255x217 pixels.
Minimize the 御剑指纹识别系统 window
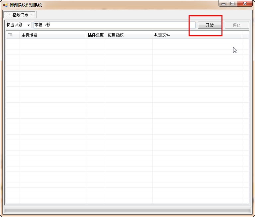[223, 3]
